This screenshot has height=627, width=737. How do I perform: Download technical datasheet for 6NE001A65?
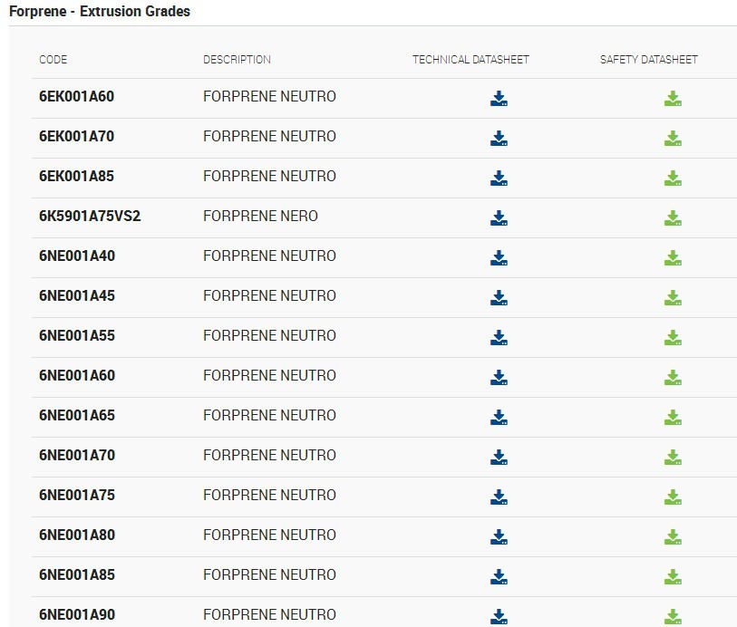pos(499,418)
